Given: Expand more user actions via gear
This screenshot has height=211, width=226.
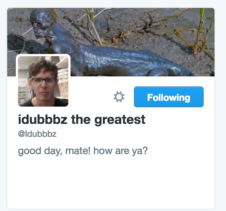Looking at the screenshot, I should pos(119,97).
